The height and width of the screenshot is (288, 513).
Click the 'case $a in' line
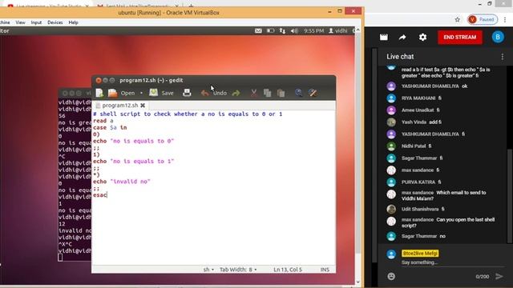point(110,128)
